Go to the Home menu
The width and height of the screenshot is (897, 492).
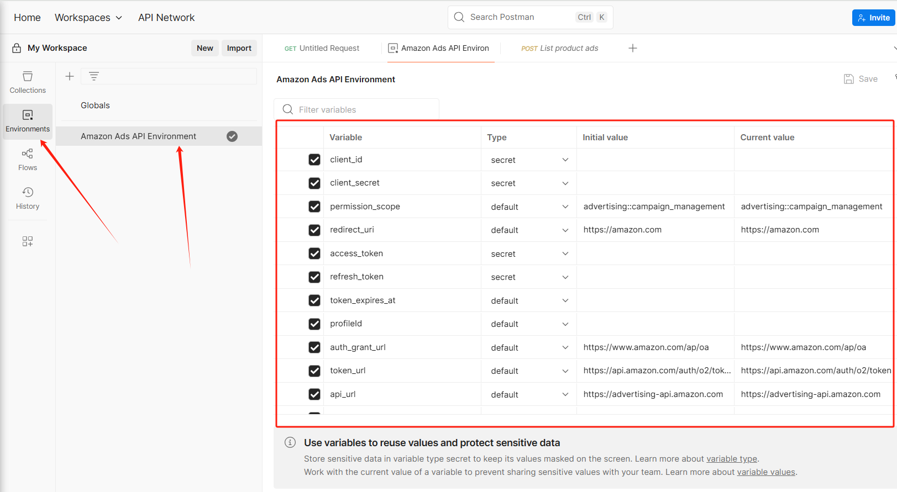tap(27, 18)
